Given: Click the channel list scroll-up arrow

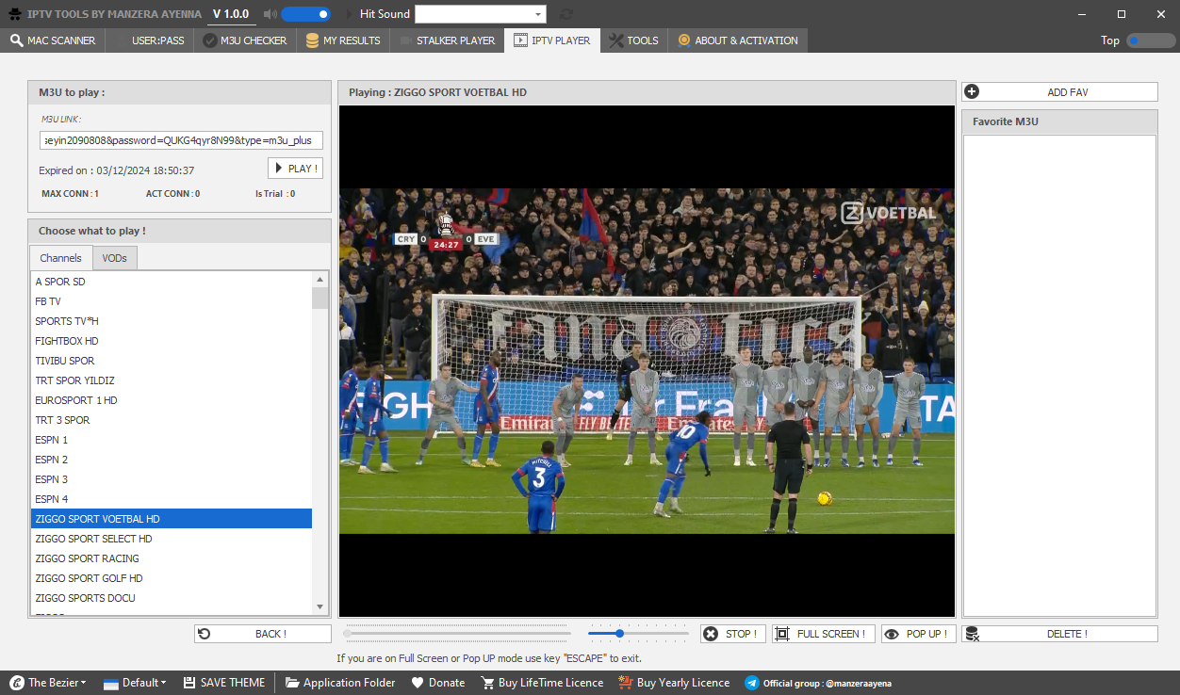Looking at the screenshot, I should (x=320, y=280).
